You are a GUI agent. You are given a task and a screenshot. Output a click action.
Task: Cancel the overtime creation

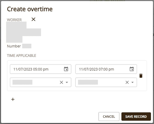[109, 116]
